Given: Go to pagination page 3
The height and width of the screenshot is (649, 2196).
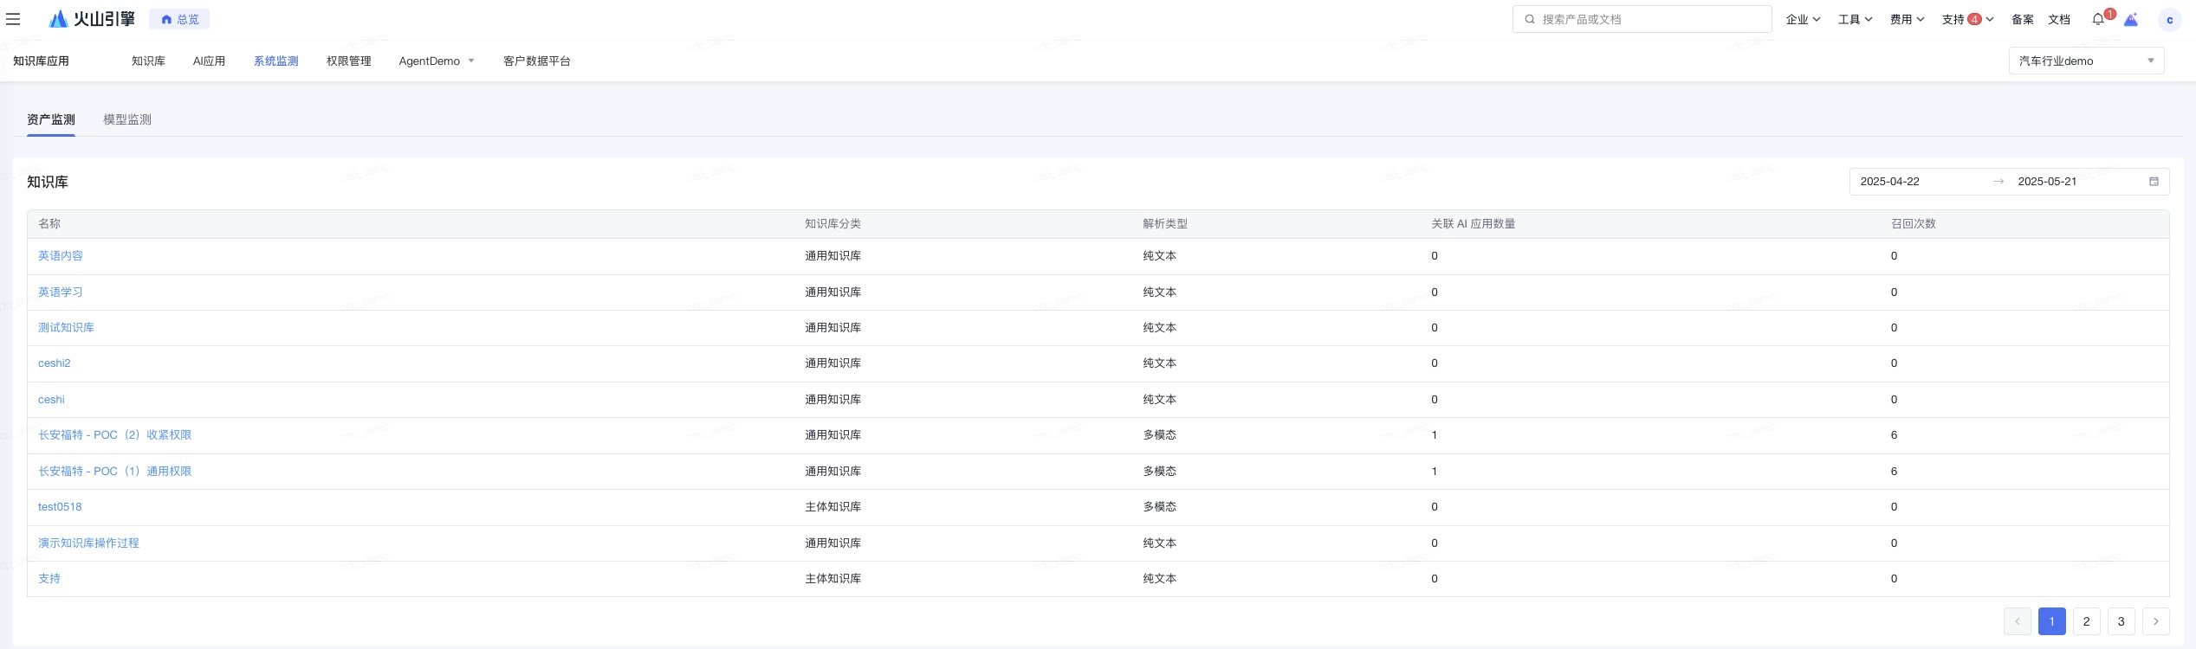Looking at the screenshot, I should (x=2121, y=621).
